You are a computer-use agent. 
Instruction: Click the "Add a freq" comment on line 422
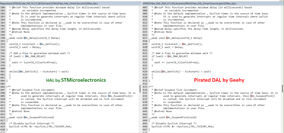click(182, 53)
